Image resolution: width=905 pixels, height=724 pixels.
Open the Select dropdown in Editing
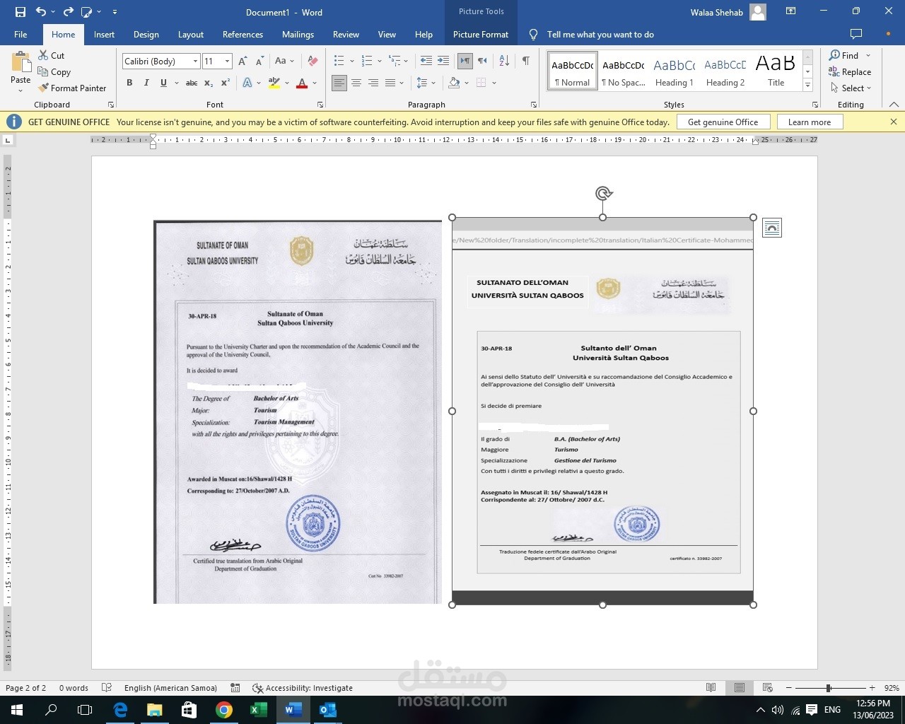point(850,88)
